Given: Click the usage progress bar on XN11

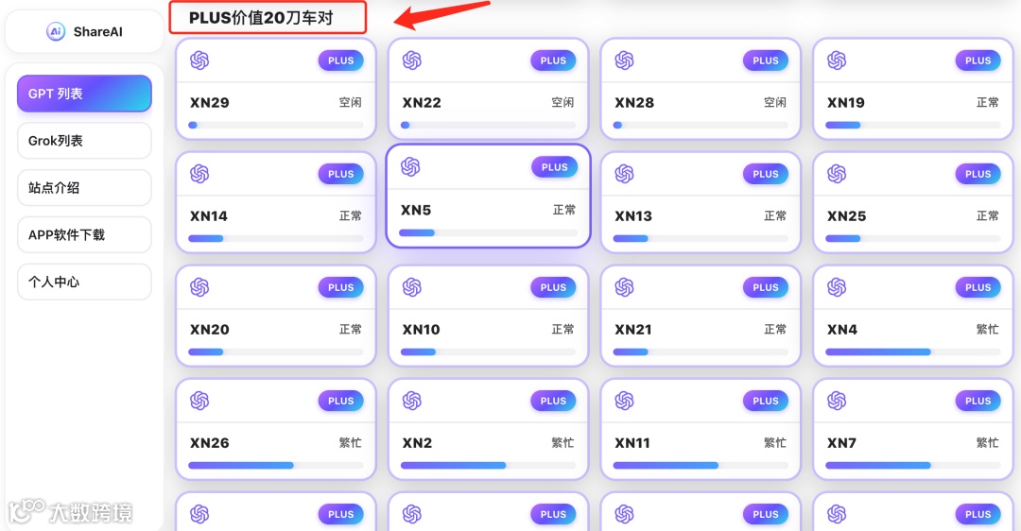Looking at the screenshot, I should click(x=701, y=465).
